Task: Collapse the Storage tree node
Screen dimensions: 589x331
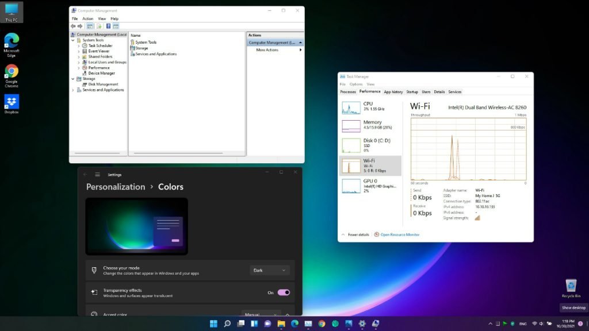Action: pyautogui.click(x=73, y=79)
